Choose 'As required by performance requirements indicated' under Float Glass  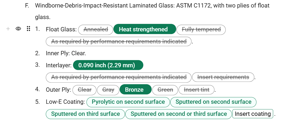[119, 42]
